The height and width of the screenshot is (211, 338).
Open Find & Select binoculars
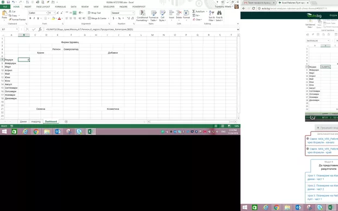(219, 16)
